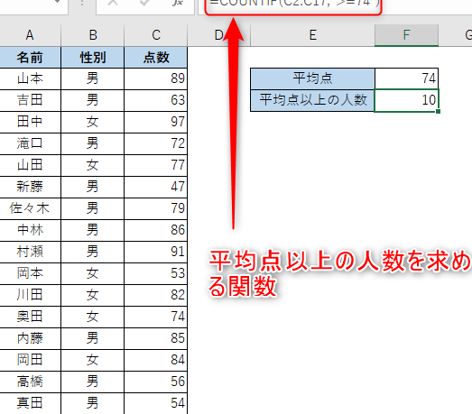Click the fill handle on the cell showing 10
Image resolution: width=472 pixels, height=414 pixels.
[x=438, y=111]
